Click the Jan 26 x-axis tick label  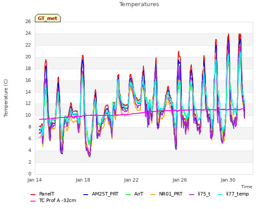[180, 180]
